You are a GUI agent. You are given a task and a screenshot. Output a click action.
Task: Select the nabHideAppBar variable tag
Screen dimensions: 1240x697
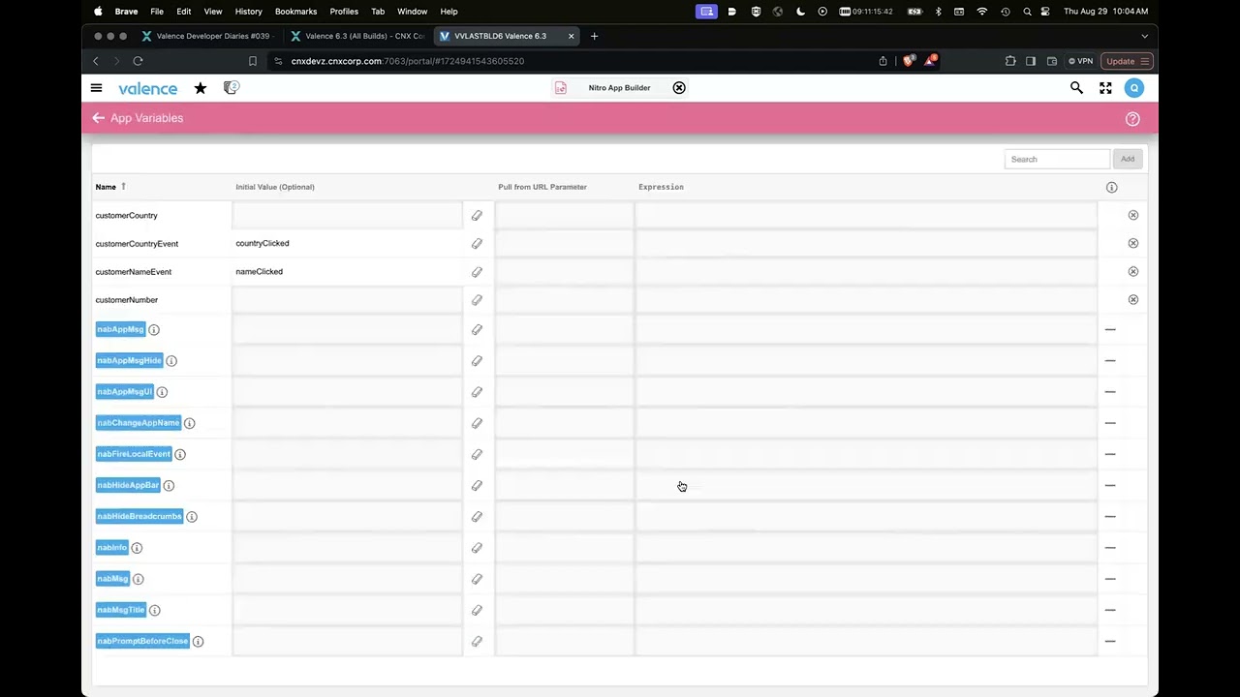(x=128, y=485)
